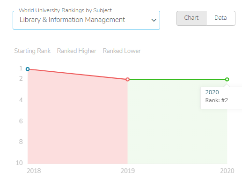Image resolution: width=242 pixels, height=189 pixels.
Task: Click the green line segment from 2019 to 2020
Action: point(177,79)
